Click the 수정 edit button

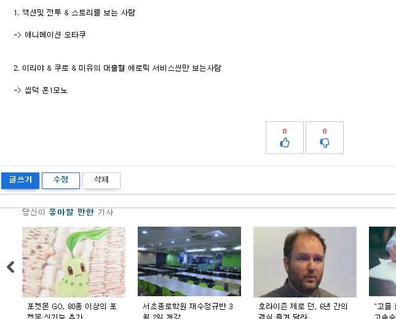[x=61, y=180]
